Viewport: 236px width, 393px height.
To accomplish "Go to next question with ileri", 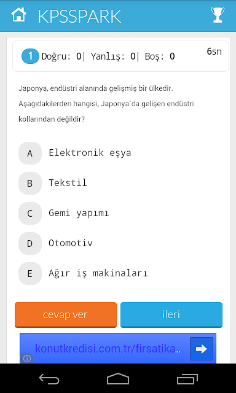I will [171, 315].
